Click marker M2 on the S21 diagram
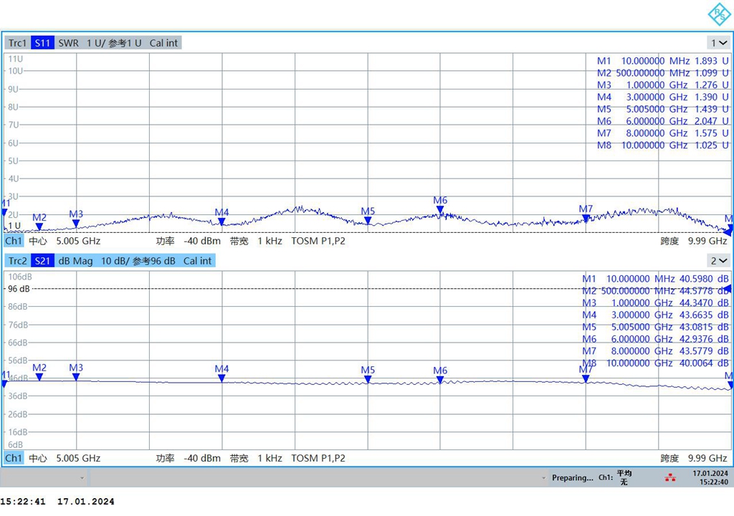 pos(39,376)
